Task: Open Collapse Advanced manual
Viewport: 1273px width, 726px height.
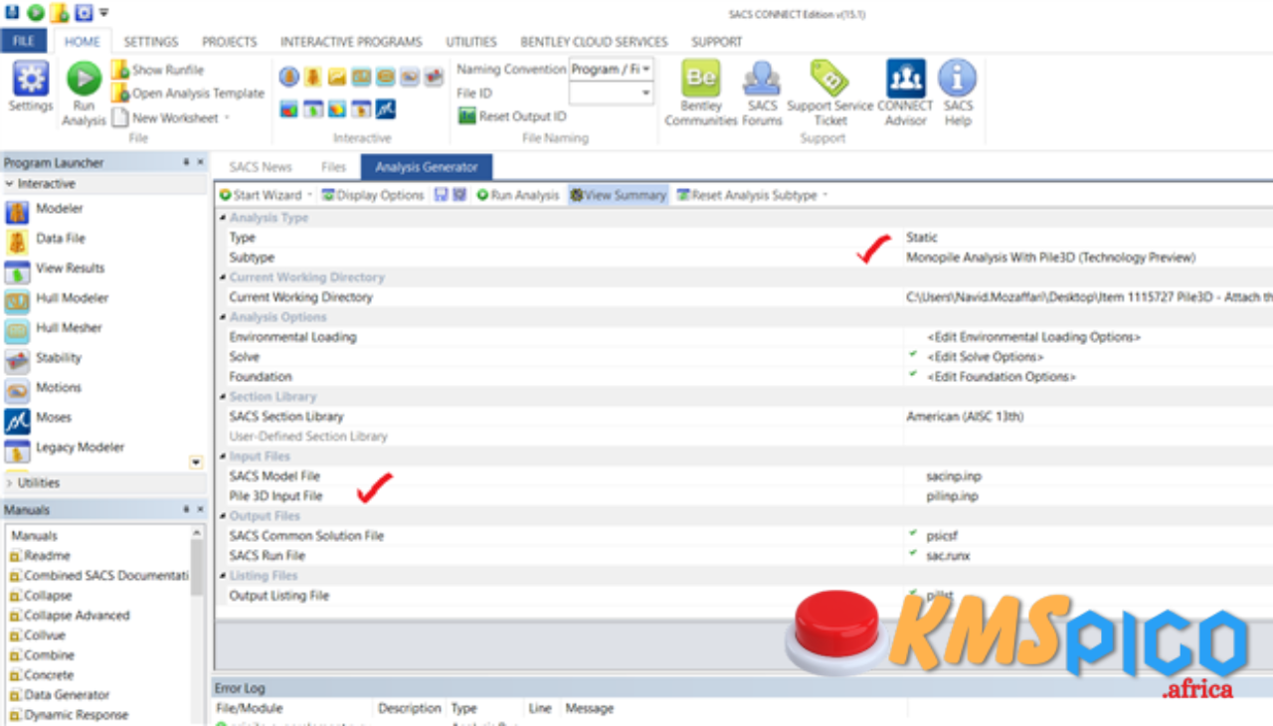Action: 77,616
